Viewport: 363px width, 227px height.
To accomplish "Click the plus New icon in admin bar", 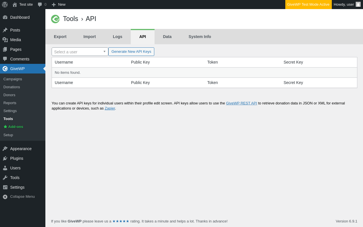I will pos(54,5).
